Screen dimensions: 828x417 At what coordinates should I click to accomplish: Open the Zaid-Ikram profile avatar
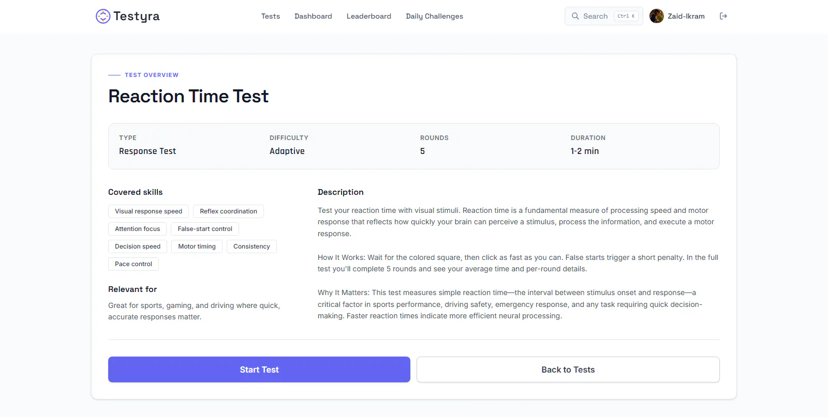(657, 16)
